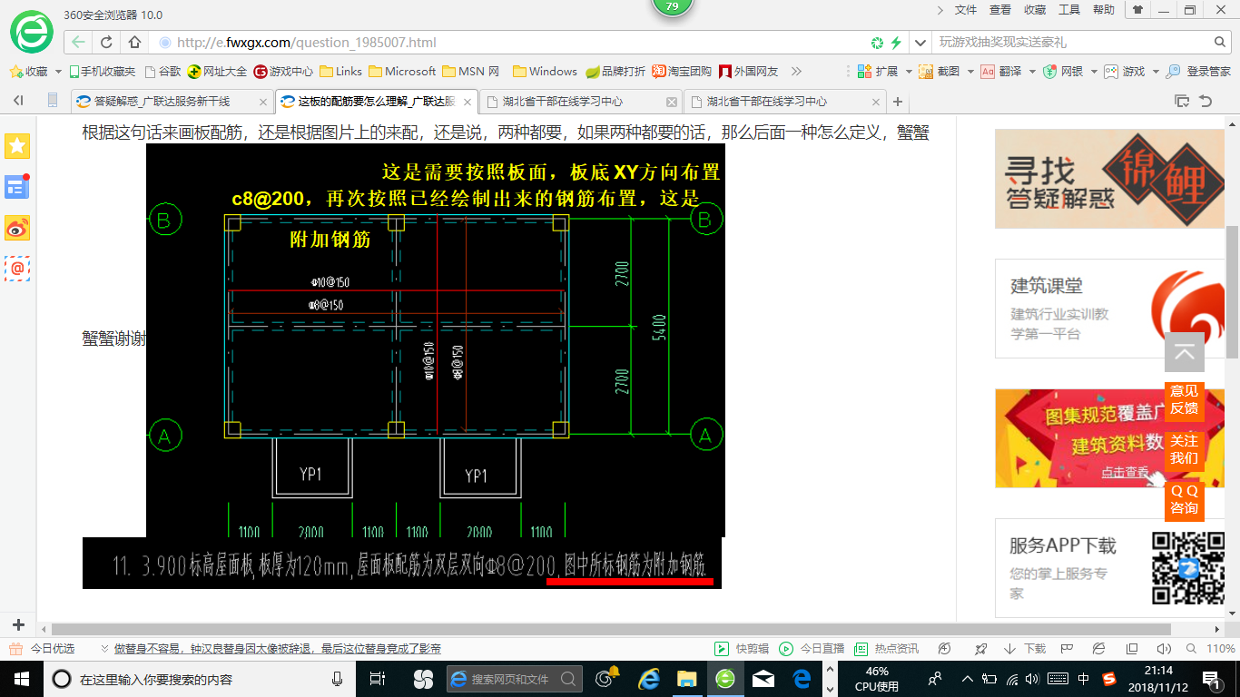Expand the 截图 dropdown arrow

point(969,71)
